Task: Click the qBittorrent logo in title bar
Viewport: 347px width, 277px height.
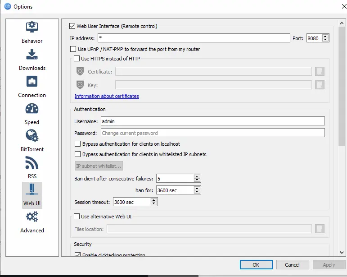Action: pyautogui.click(x=7, y=6)
